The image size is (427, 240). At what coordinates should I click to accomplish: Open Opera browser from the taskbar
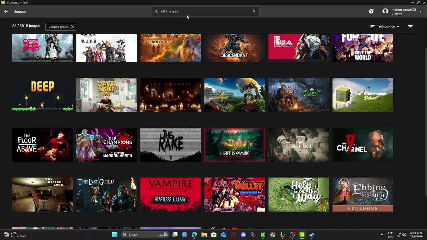tap(234, 235)
